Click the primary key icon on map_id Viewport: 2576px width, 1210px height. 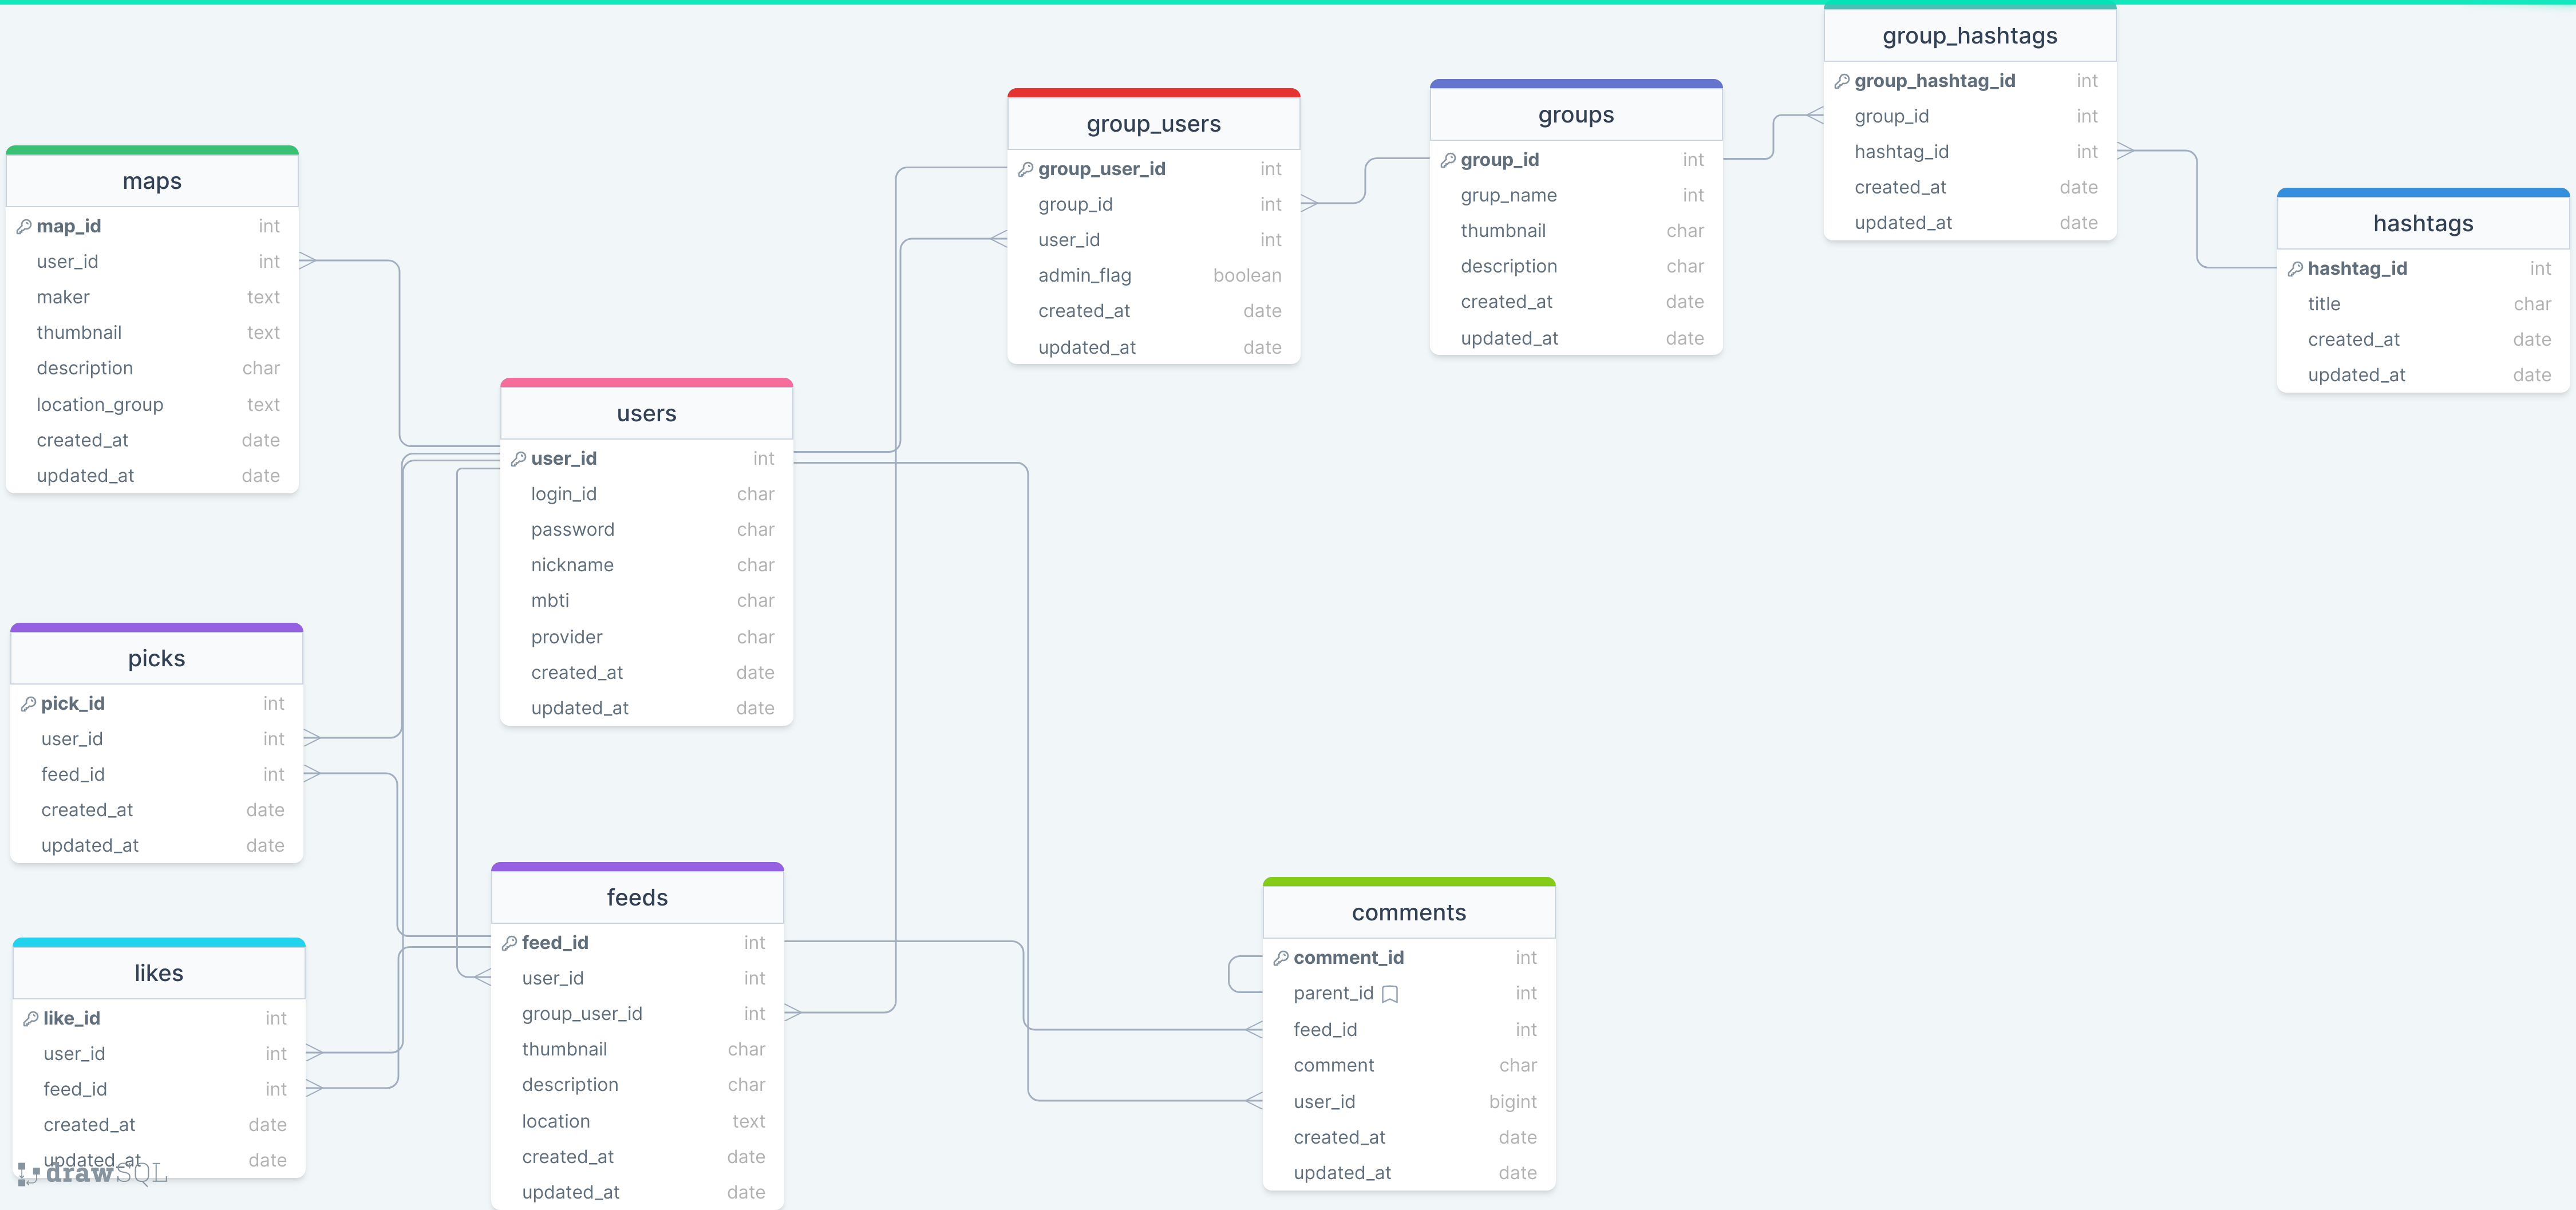tap(24, 226)
